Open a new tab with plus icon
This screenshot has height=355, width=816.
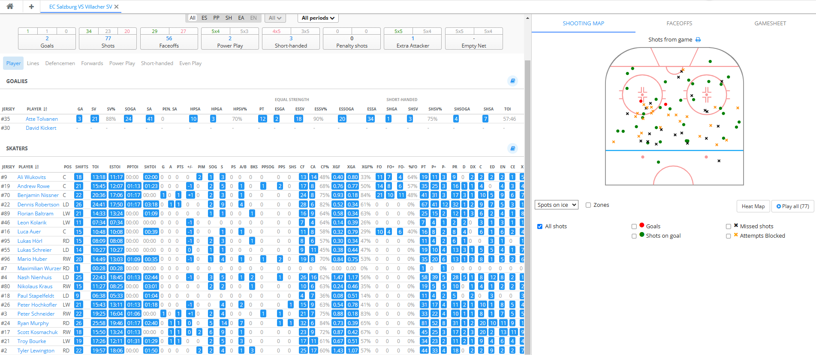coord(31,6)
